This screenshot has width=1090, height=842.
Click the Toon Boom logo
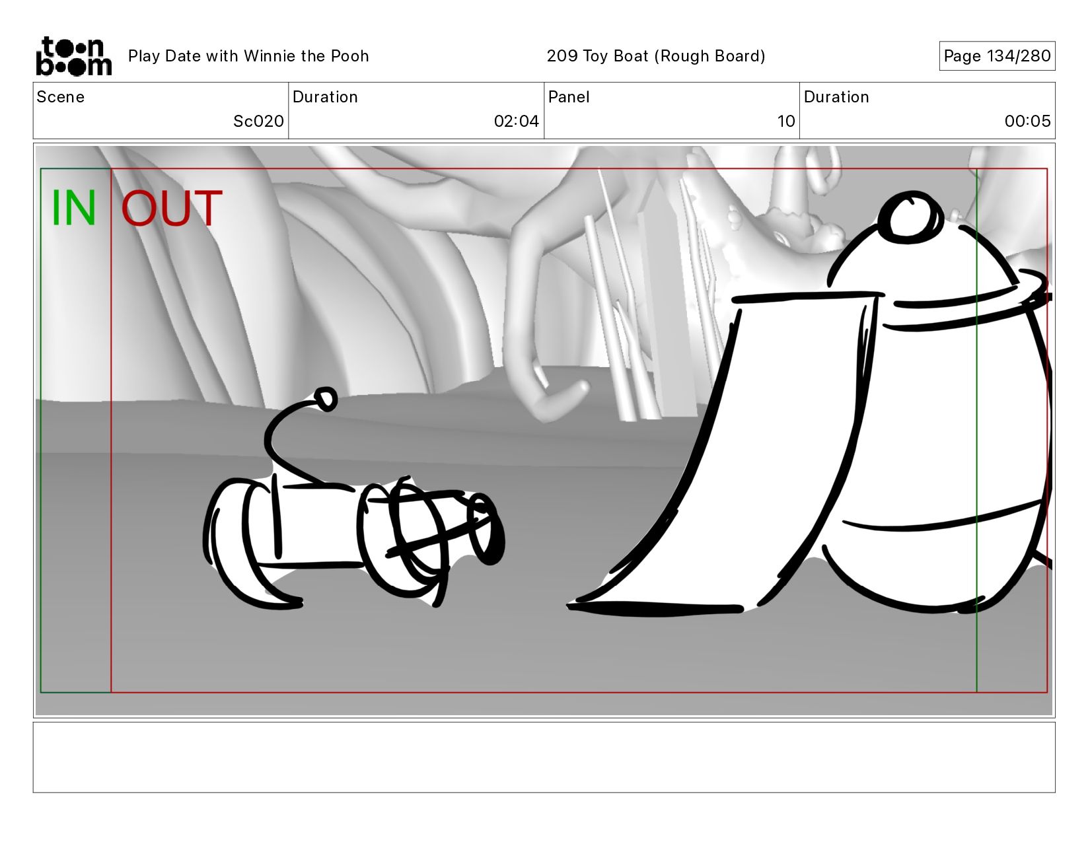(x=73, y=56)
